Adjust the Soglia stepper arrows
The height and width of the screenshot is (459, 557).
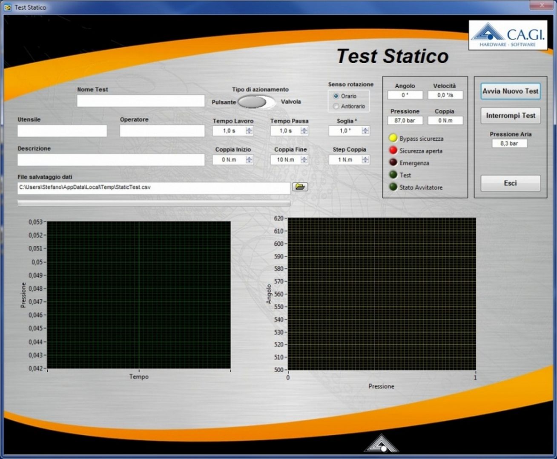(365, 131)
